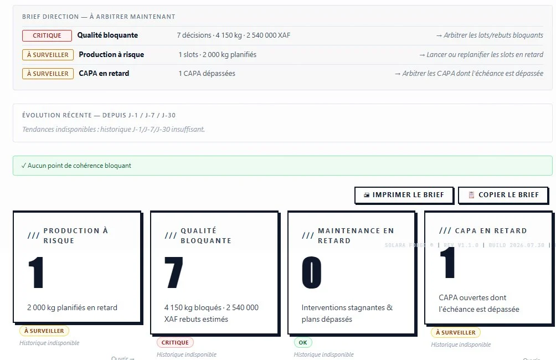Click the 'Brief direction — à arbitrer maintenant' heading
Viewport: 556px width, 360px height.
[99, 17]
